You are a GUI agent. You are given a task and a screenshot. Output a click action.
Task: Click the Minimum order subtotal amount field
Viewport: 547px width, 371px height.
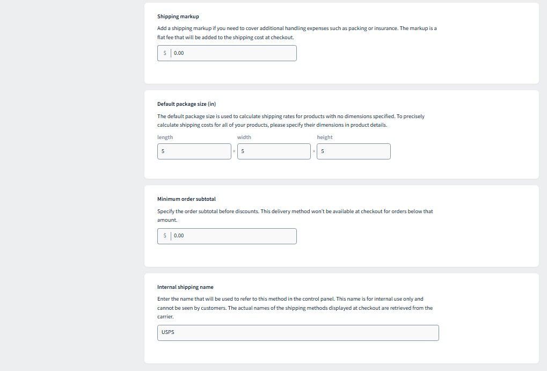tap(227, 236)
